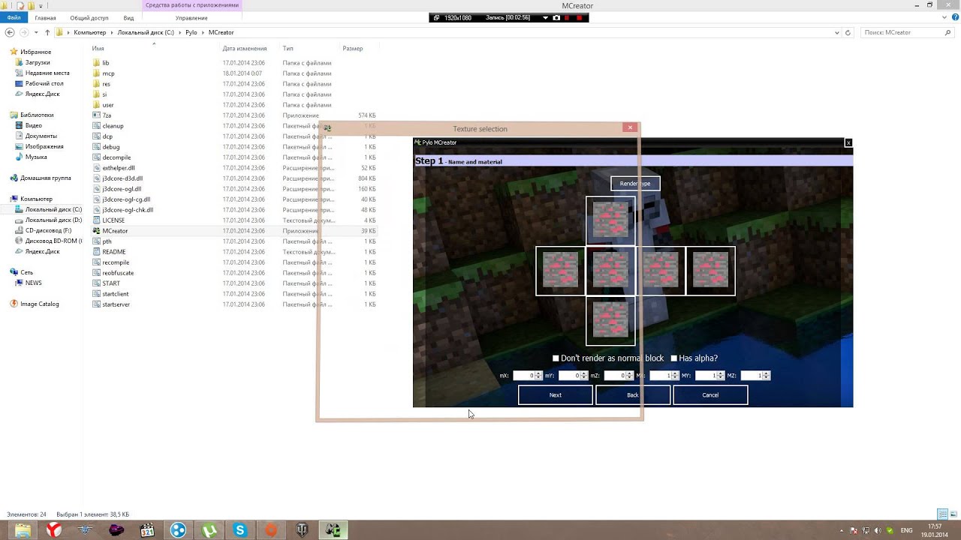
Task: Select Яндекс.Диск under Избранное
Action: pyautogui.click(x=42, y=94)
